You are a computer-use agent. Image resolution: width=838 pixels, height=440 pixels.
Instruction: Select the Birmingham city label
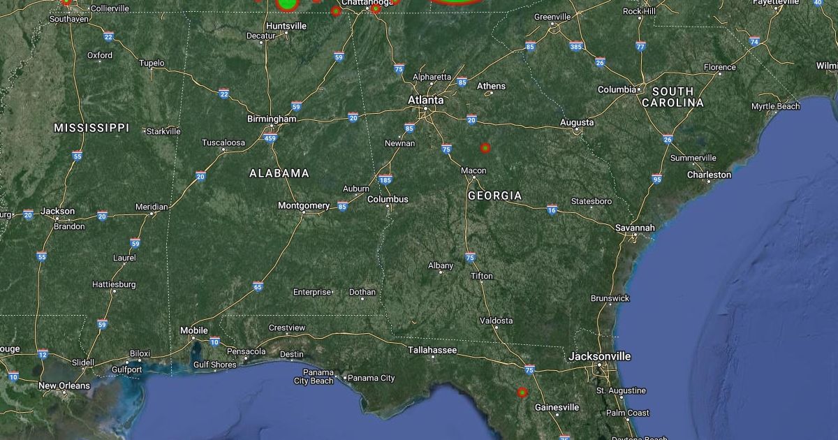click(x=272, y=119)
